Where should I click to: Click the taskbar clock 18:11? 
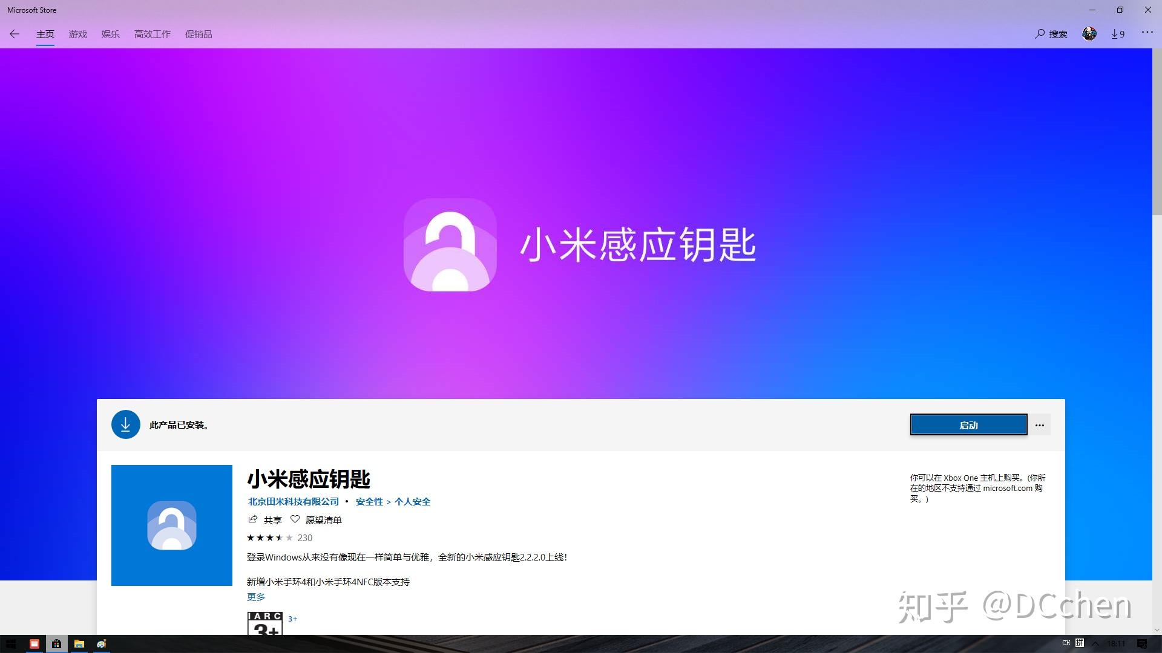point(1117,644)
